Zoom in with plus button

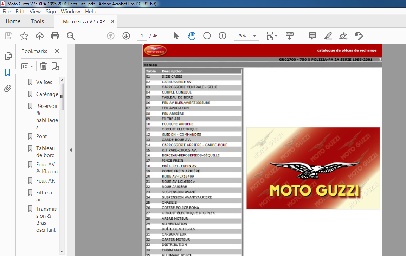pos(223,36)
